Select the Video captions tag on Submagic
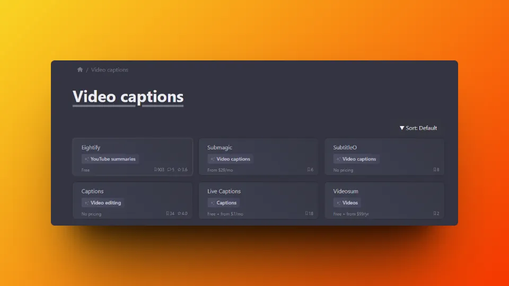 [x=230, y=159]
